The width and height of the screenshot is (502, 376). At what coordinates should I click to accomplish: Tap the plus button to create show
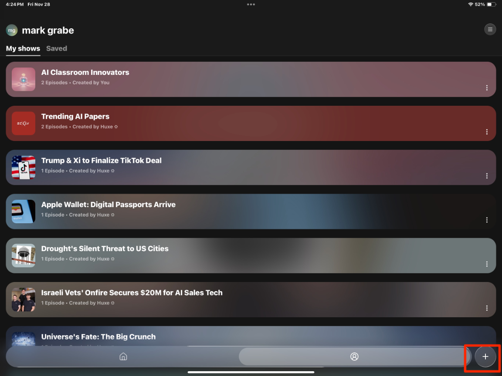(x=485, y=357)
